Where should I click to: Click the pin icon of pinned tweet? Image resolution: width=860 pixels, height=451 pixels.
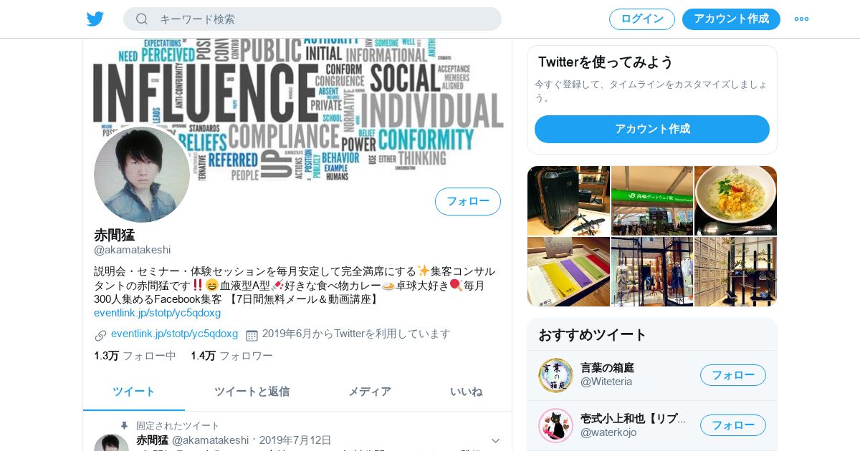125,425
